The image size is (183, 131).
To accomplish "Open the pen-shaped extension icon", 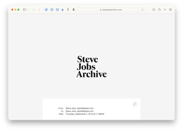I will (68, 9).
